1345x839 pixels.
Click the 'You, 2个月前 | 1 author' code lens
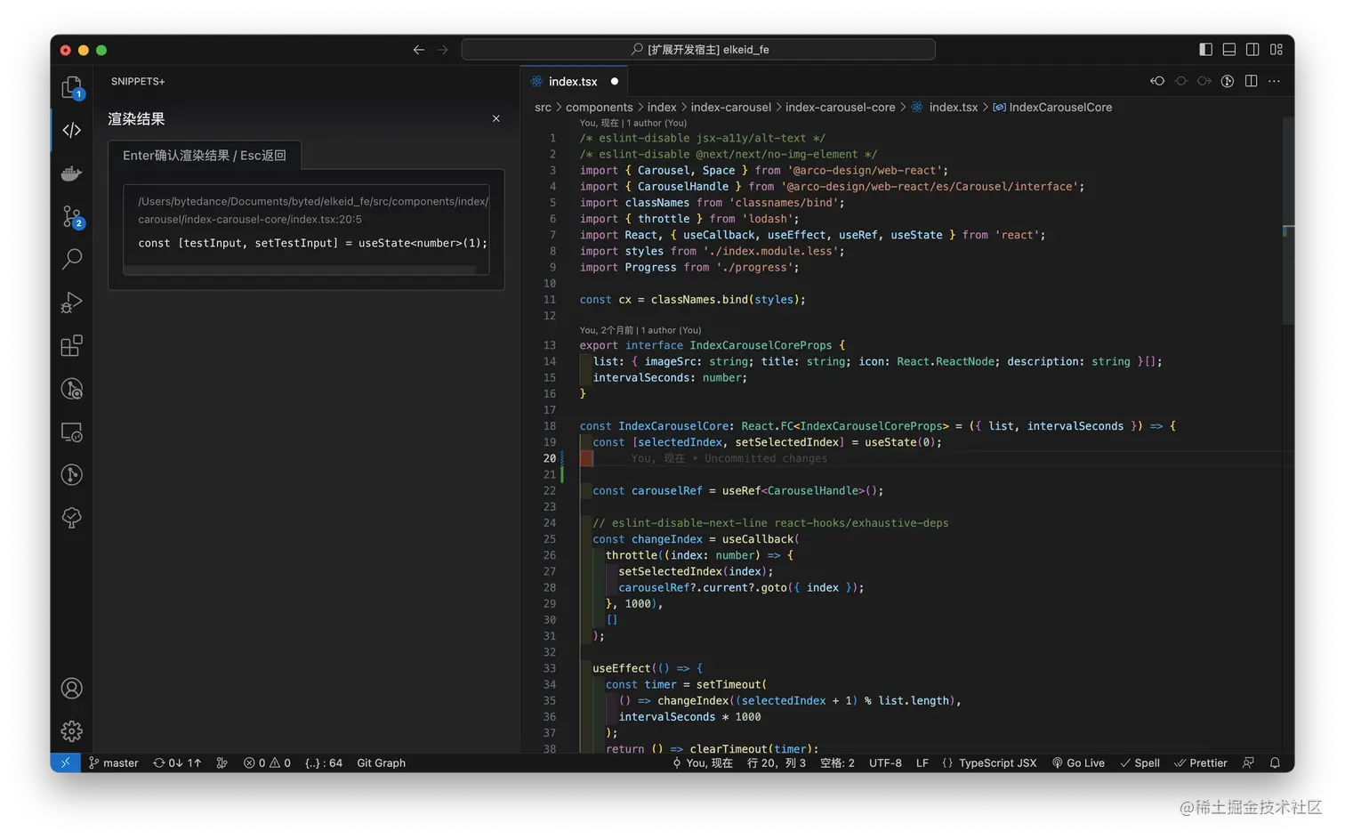[640, 330]
